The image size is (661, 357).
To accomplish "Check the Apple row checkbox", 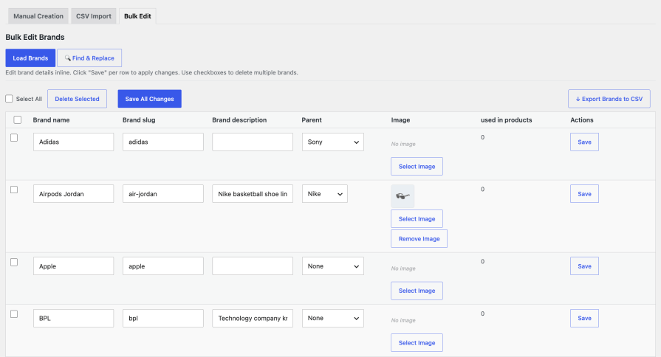I will coord(14,263).
